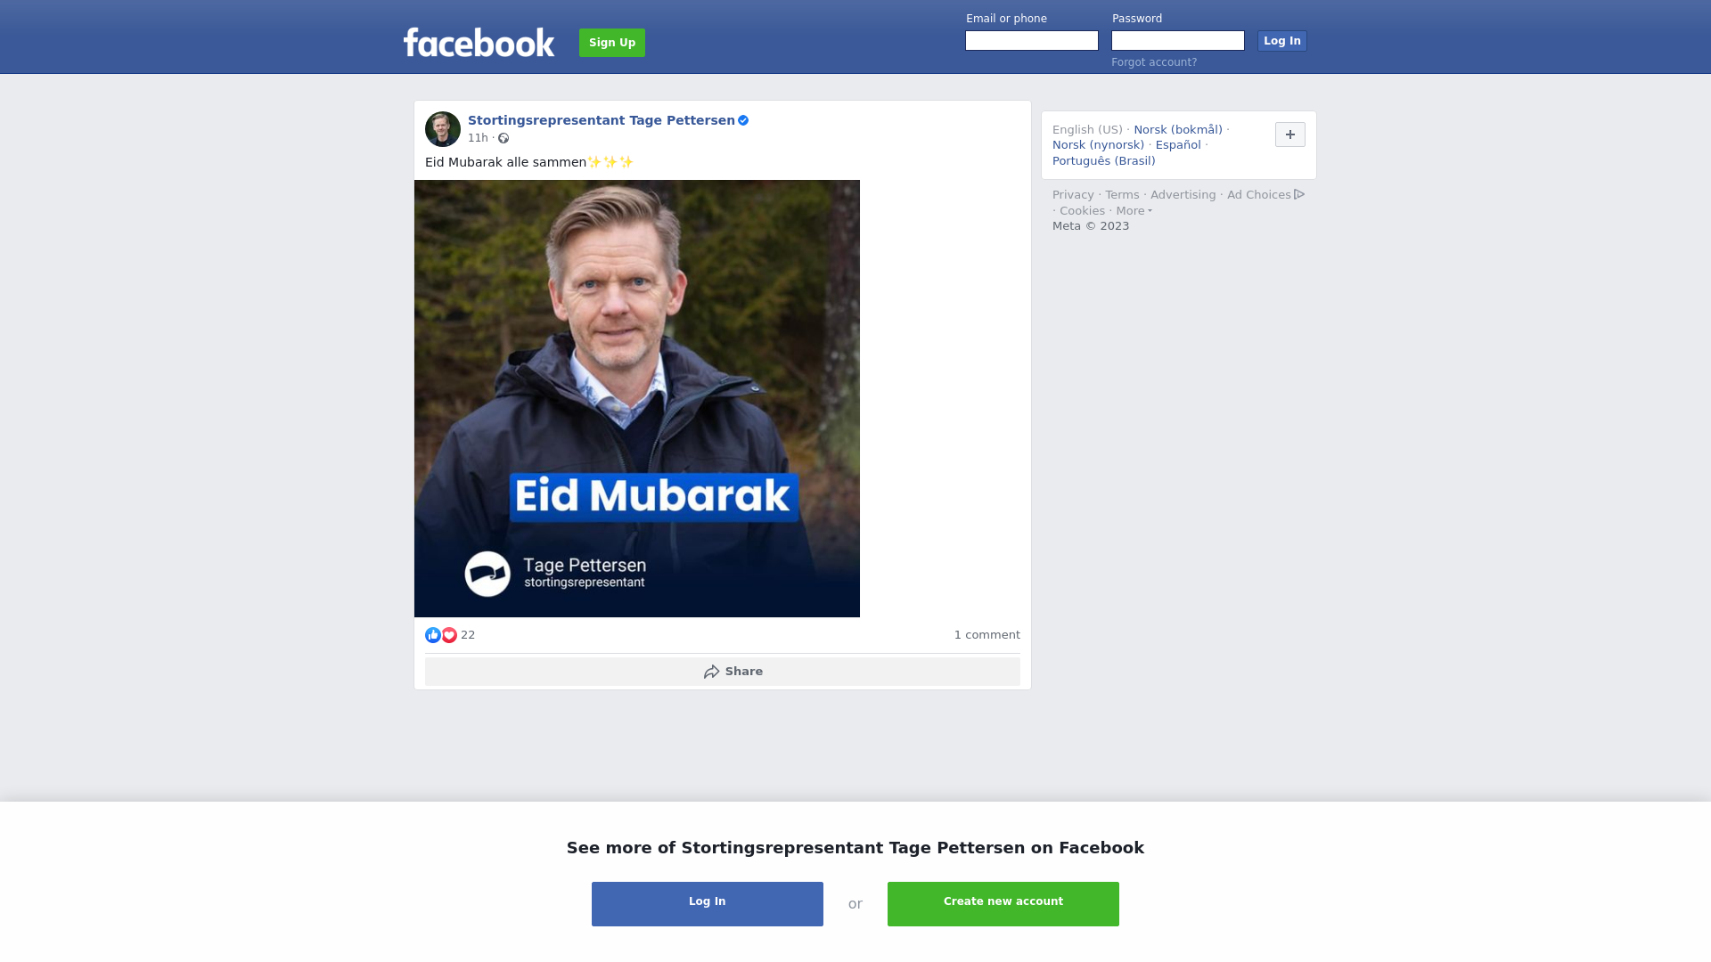Click the public globe privacy icon

[503, 138]
